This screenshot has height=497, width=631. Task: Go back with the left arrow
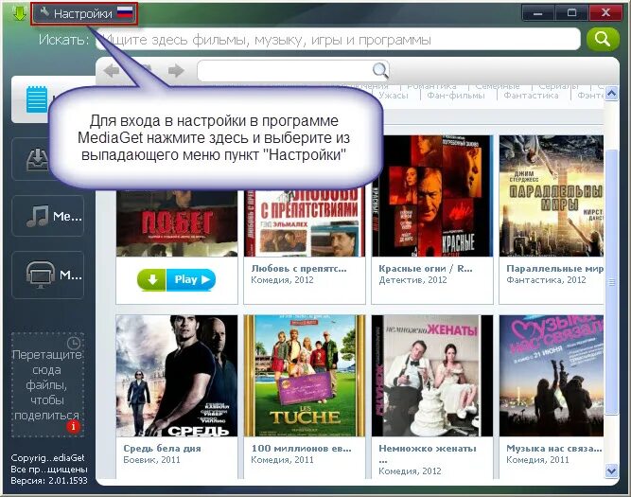point(112,70)
